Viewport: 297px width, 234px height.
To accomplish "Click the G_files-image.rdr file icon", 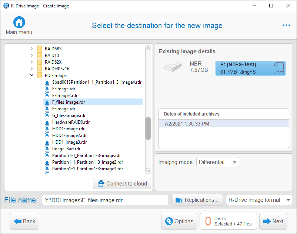I will tap(47, 115).
